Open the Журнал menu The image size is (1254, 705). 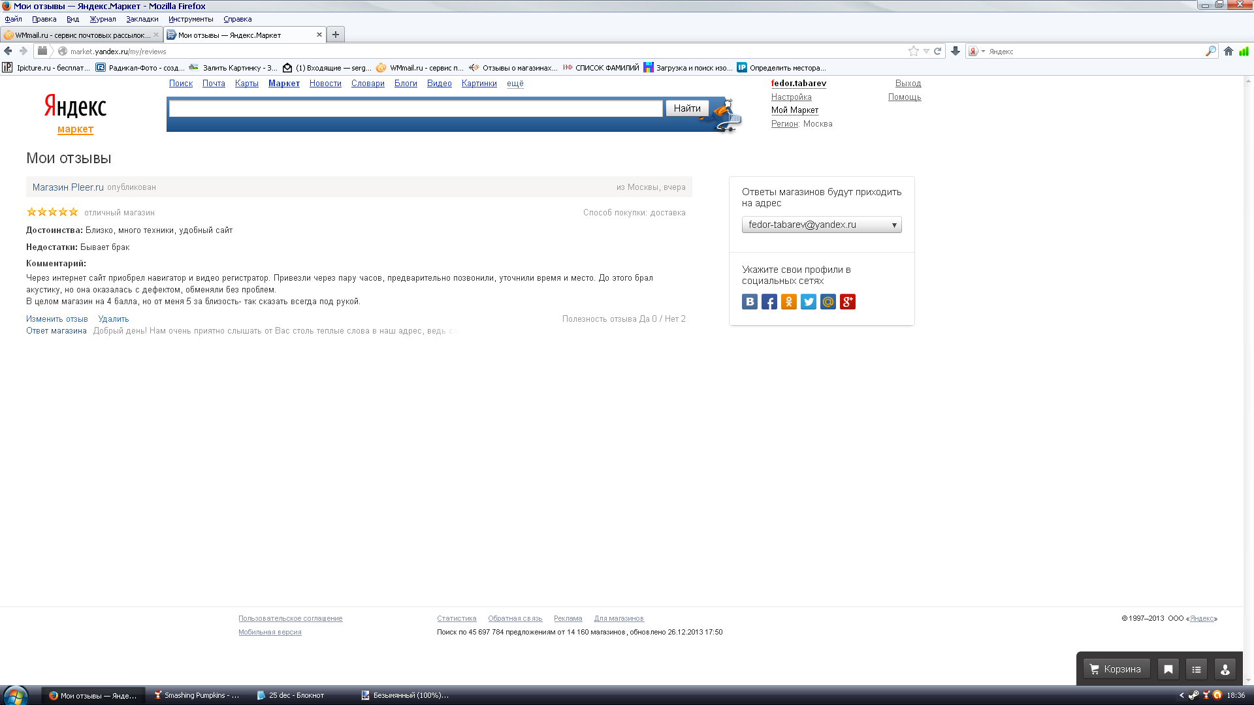103,19
